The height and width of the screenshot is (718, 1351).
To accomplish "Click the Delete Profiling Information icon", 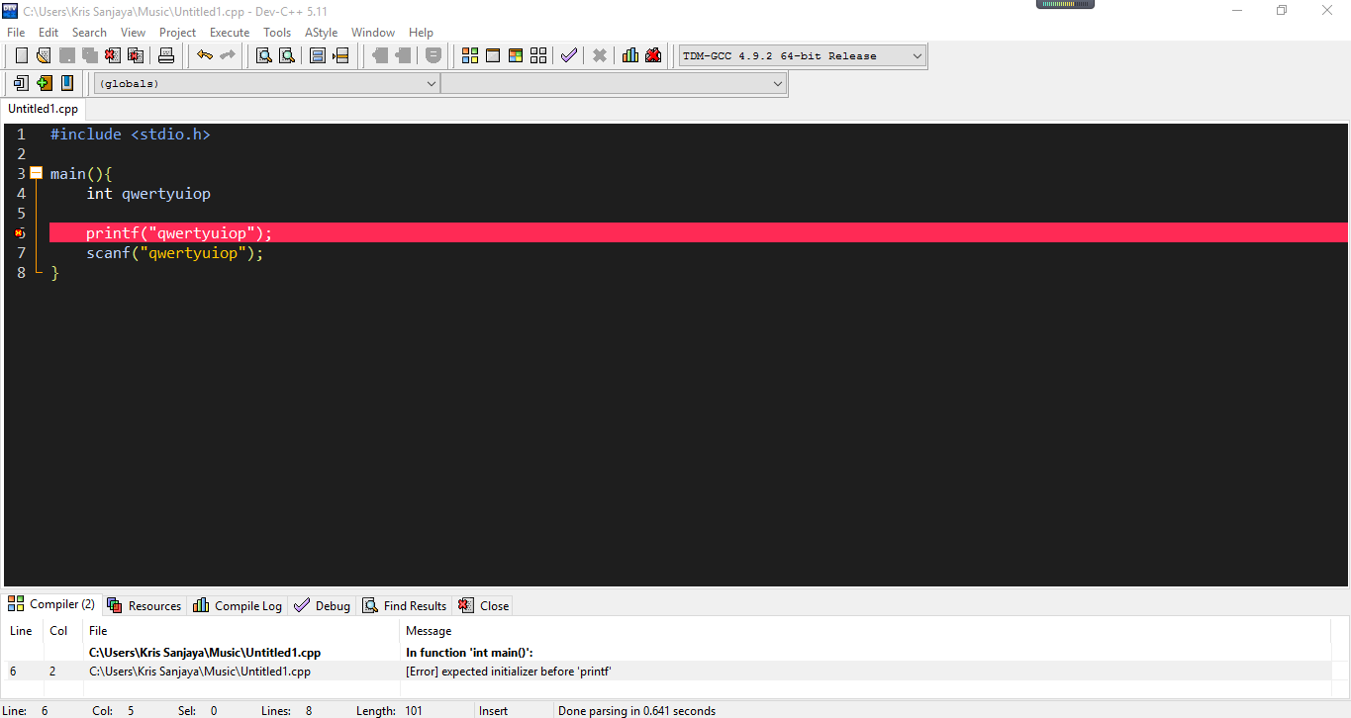I will pos(653,55).
